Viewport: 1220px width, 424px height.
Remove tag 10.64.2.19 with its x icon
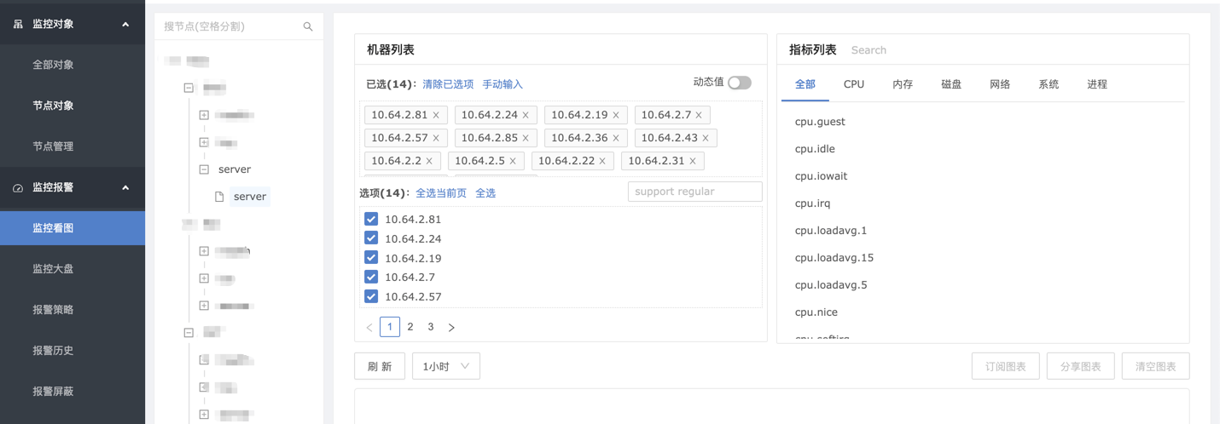point(616,116)
